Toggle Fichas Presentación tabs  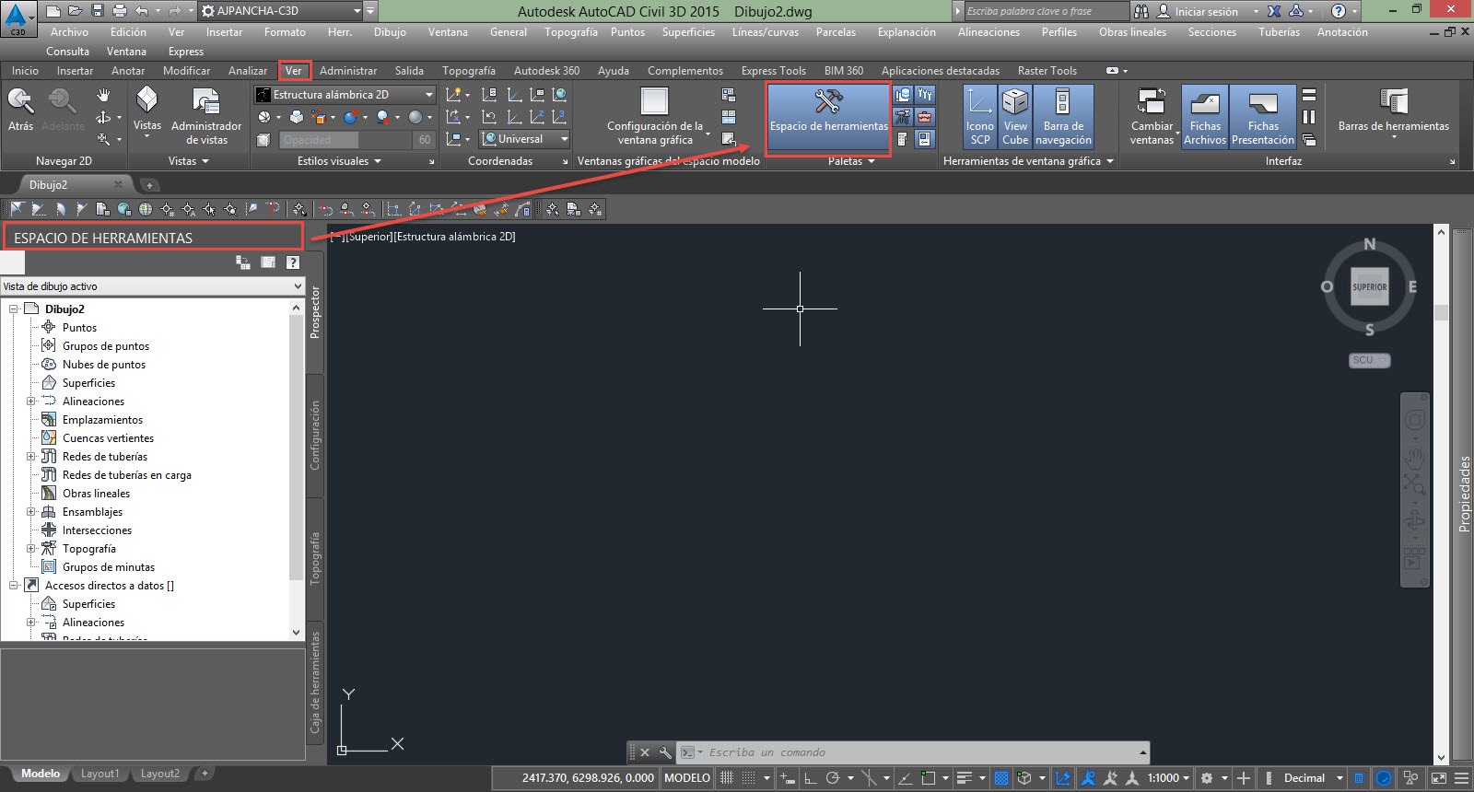(x=1262, y=116)
